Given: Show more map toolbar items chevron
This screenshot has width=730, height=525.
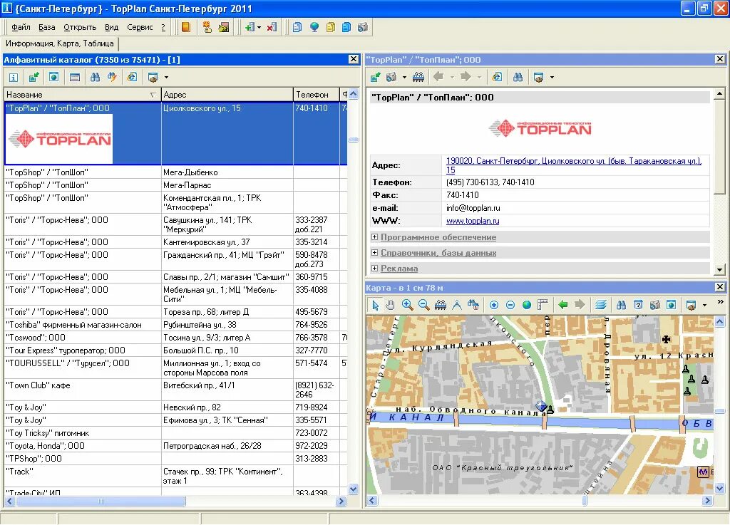Looking at the screenshot, I should tap(720, 302).
